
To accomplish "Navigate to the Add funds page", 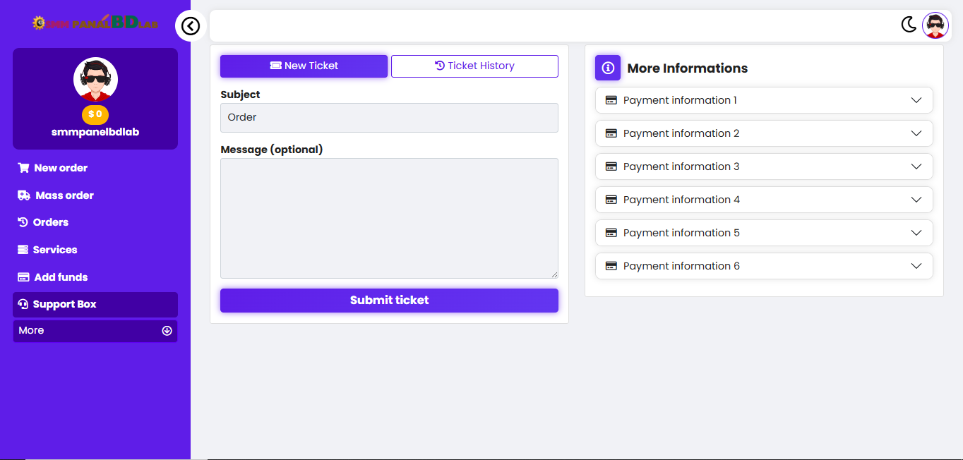I will 61,277.
